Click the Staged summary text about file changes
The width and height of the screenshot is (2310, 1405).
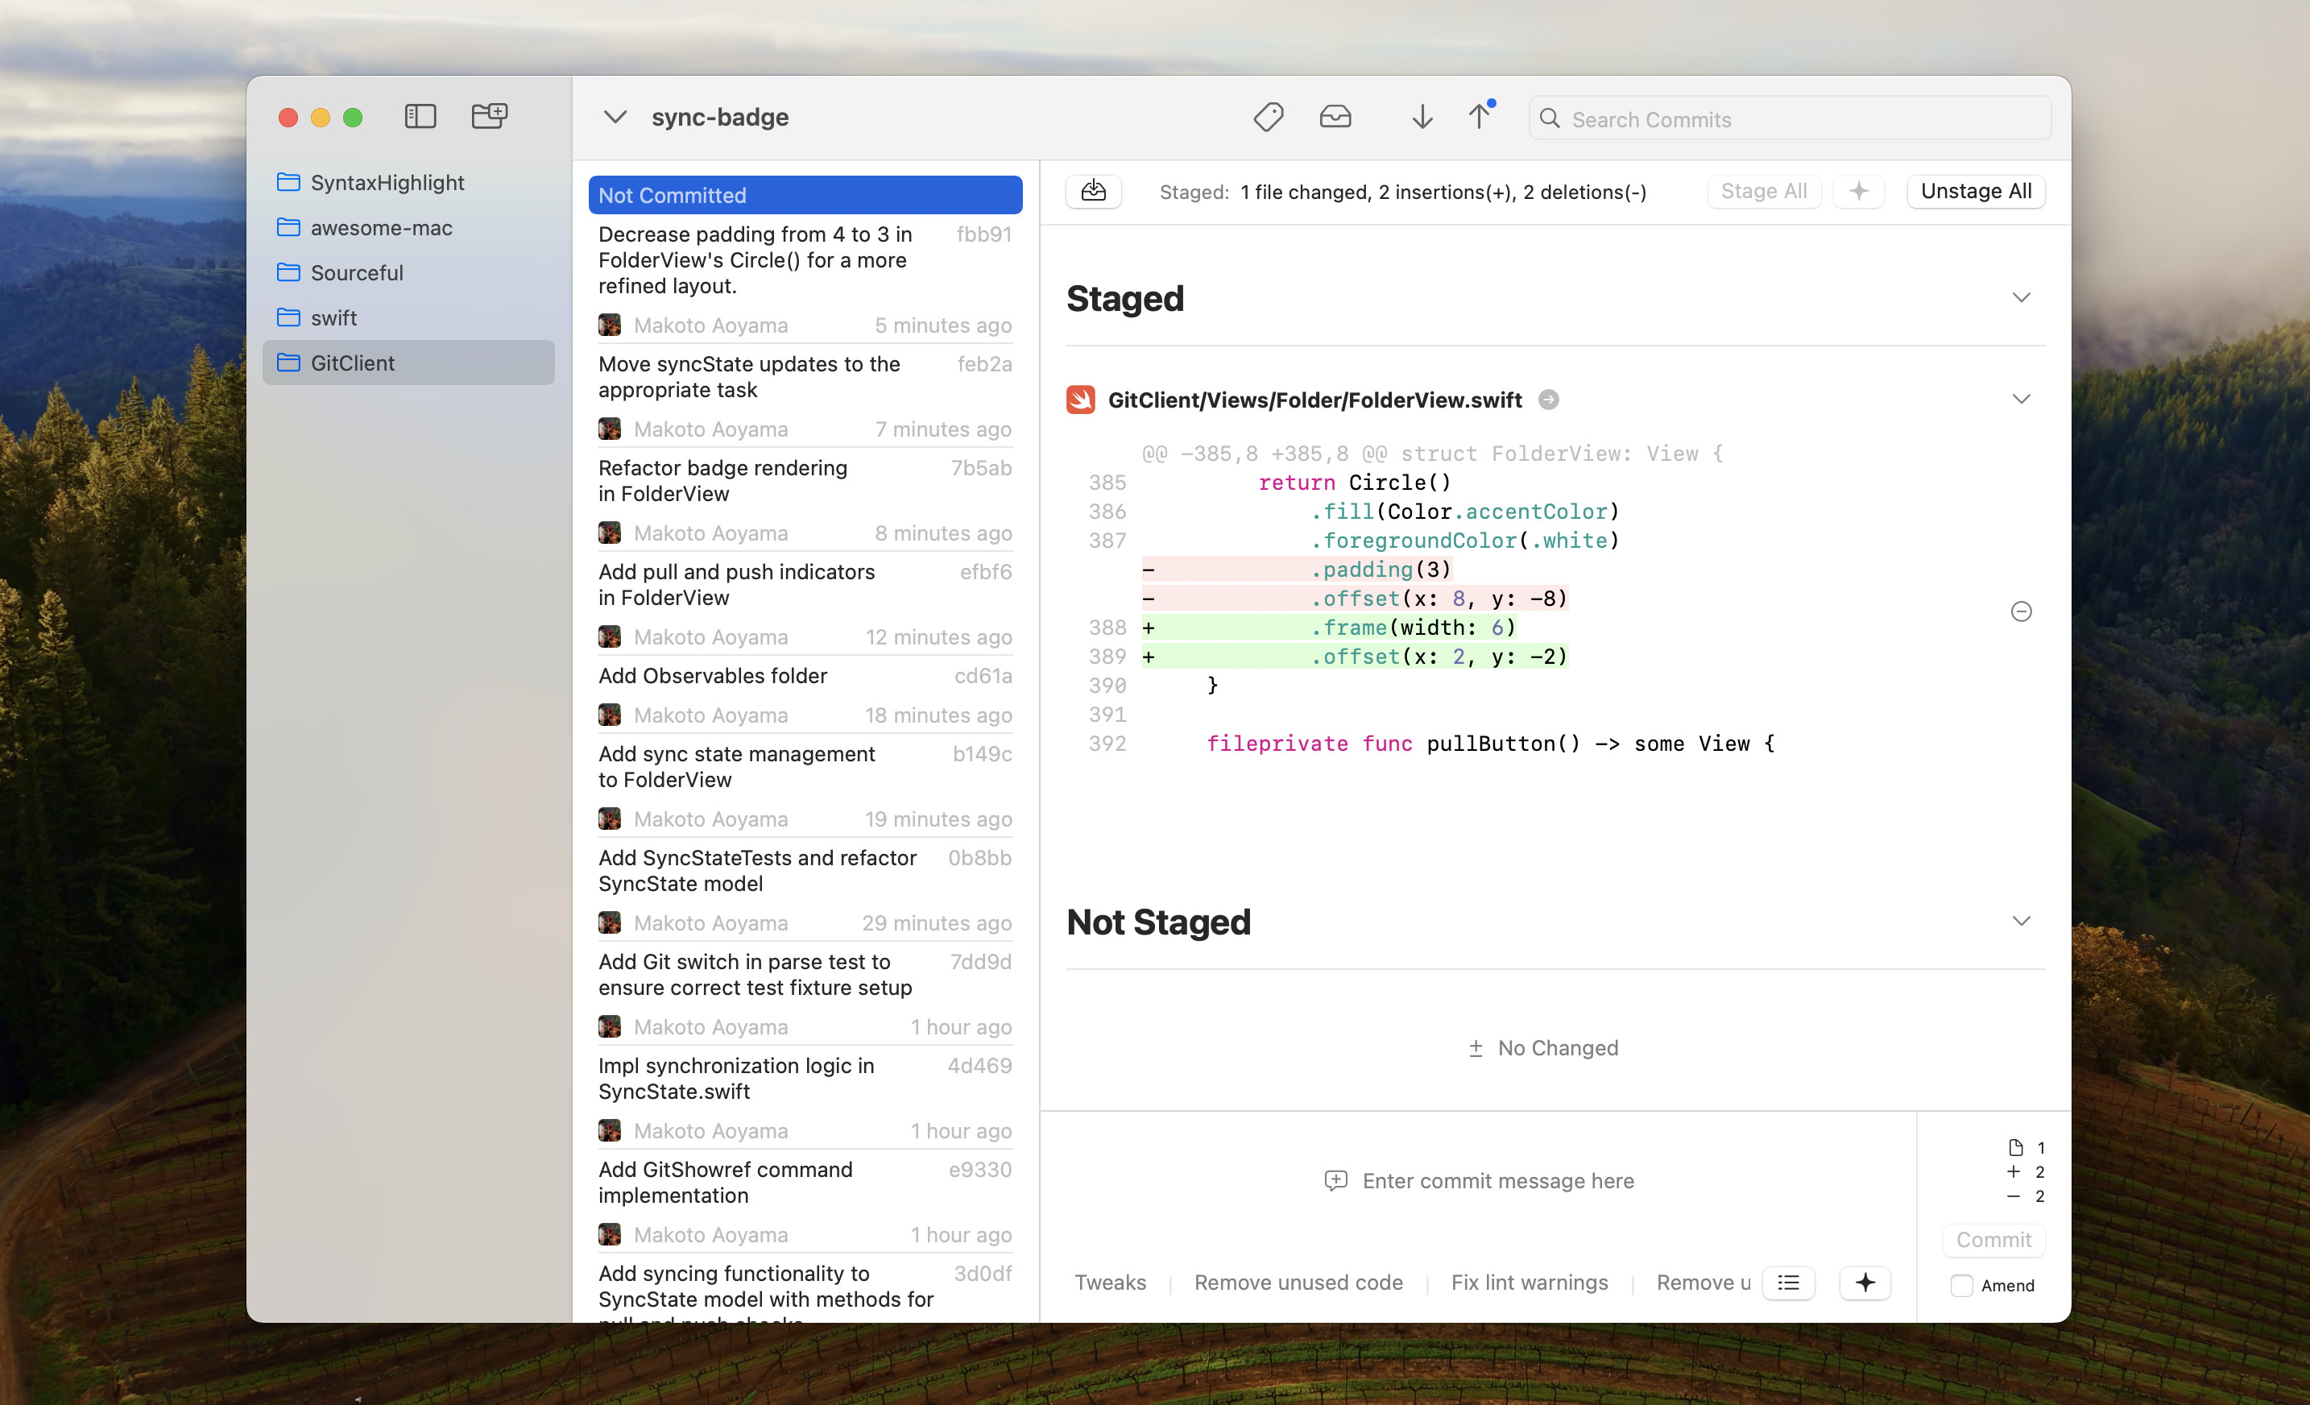(1443, 193)
